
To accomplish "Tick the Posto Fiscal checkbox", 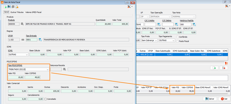I will click(x=177, y=41).
